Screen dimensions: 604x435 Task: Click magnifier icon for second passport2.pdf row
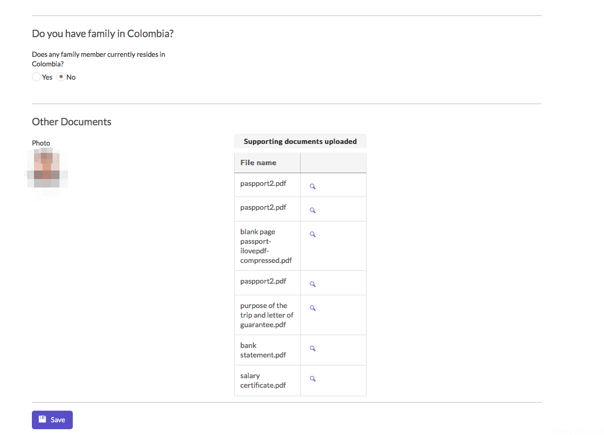pos(313,210)
